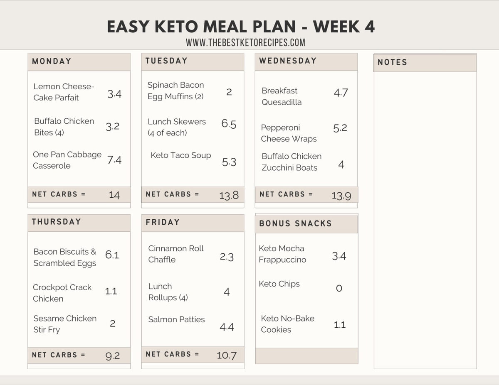Select Sesame Chicken Stir Fry

click(65, 324)
